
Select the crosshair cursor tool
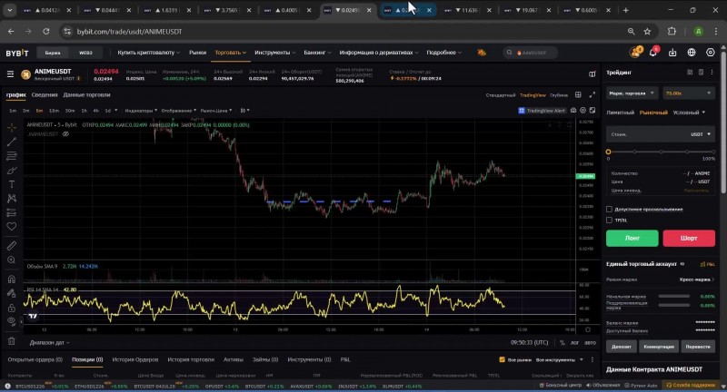point(12,128)
